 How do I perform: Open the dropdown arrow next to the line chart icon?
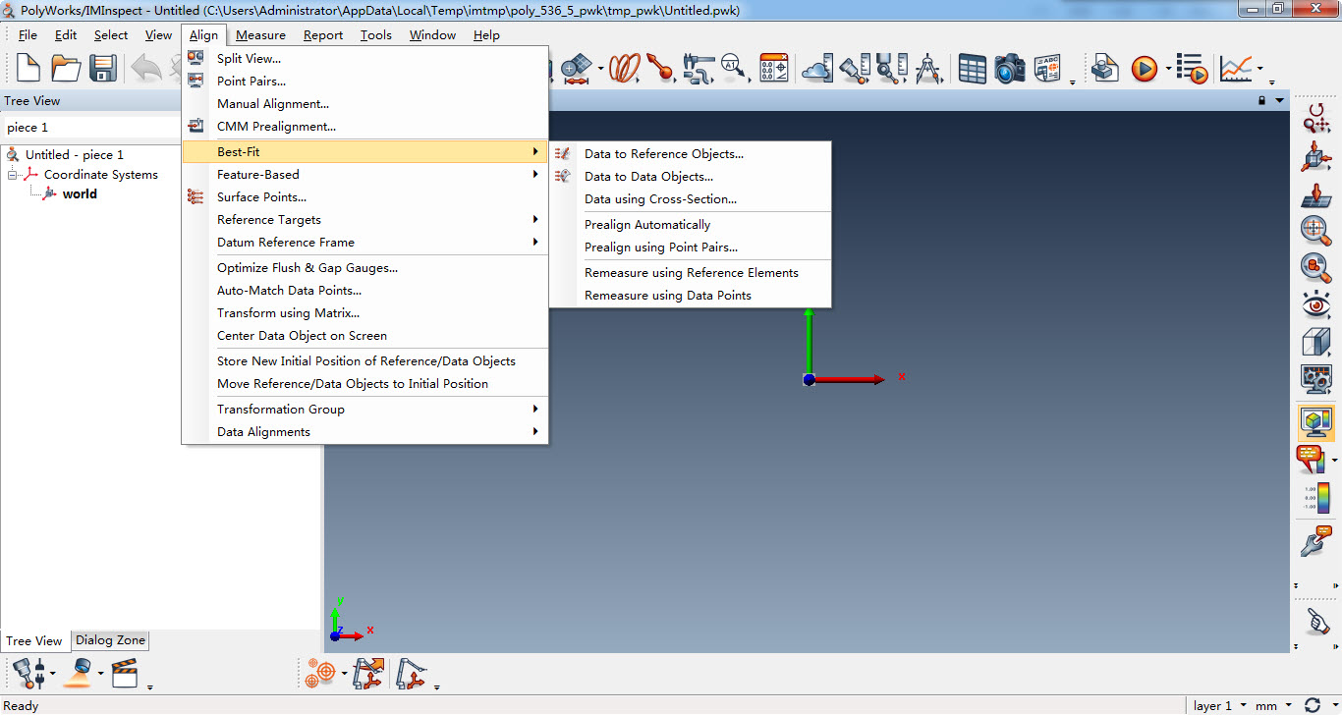pyautogui.click(x=1261, y=69)
